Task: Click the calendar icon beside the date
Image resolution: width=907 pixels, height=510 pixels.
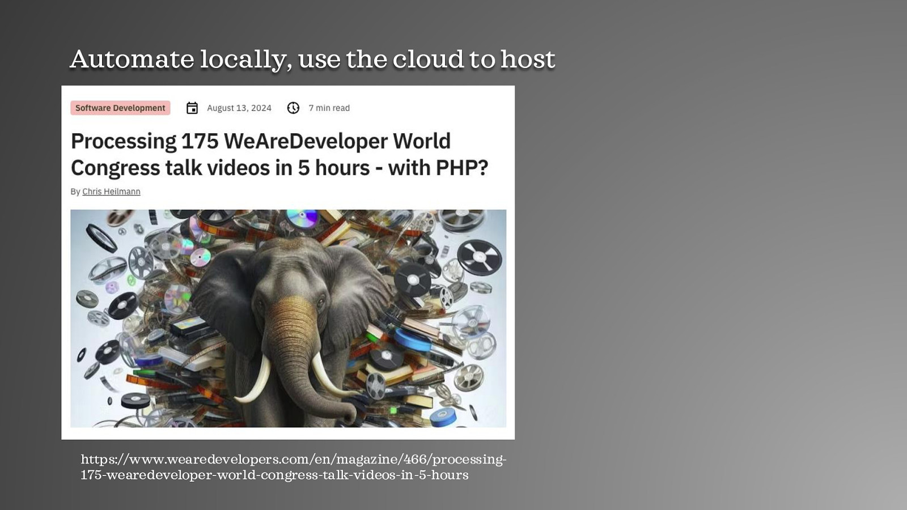Action: (192, 108)
